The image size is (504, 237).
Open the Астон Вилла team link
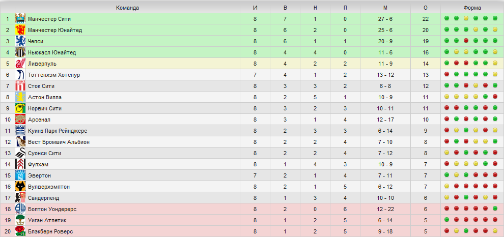[45, 97]
